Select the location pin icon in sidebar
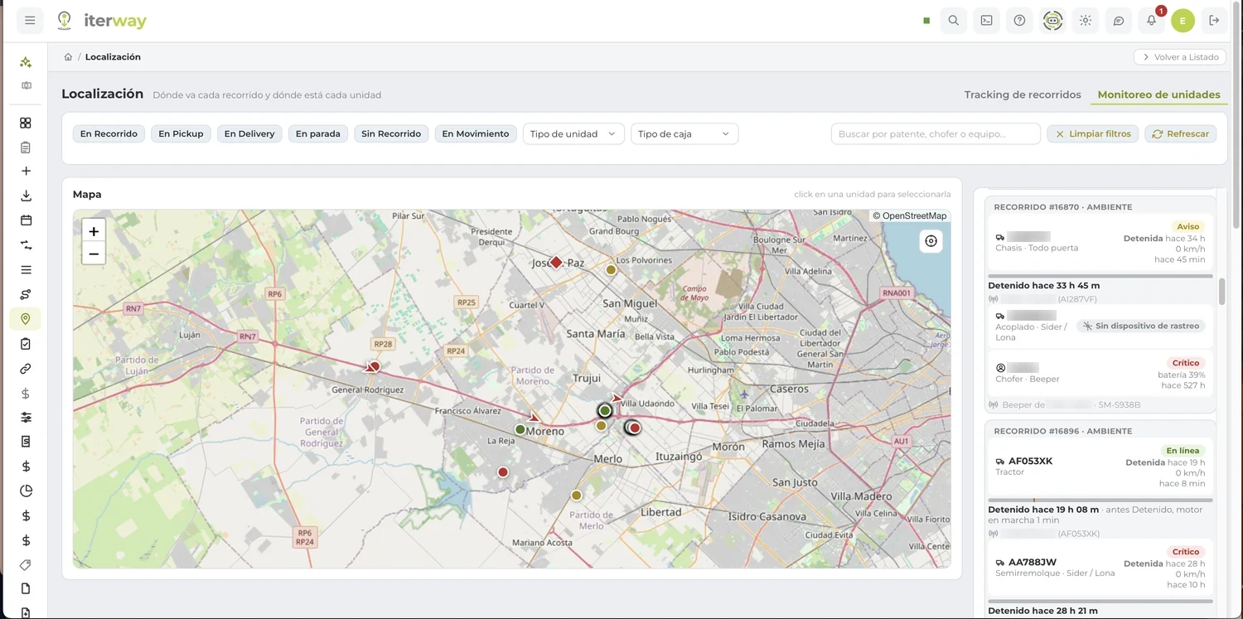The height and width of the screenshot is (619, 1243). coord(26,319)
